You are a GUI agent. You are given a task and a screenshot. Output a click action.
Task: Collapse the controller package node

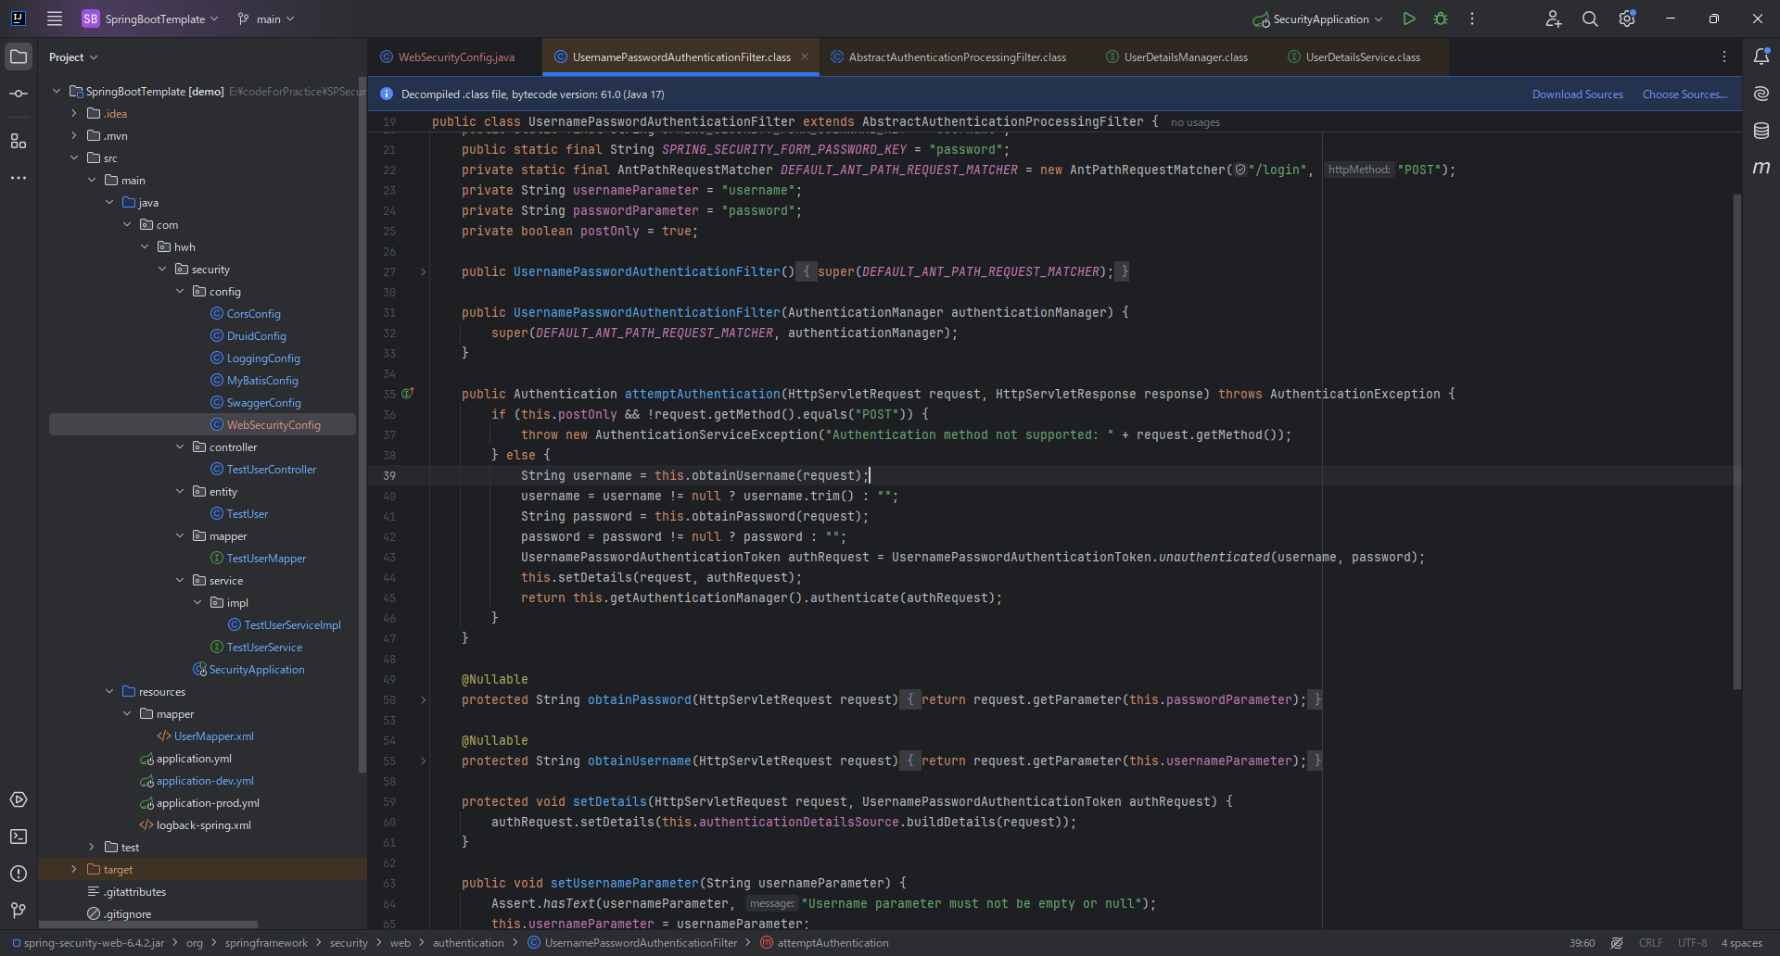(x=180, y=447)
